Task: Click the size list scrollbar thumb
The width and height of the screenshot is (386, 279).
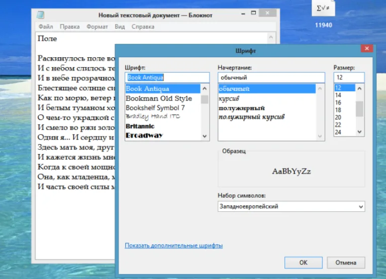Action: [x=360, y=109]
